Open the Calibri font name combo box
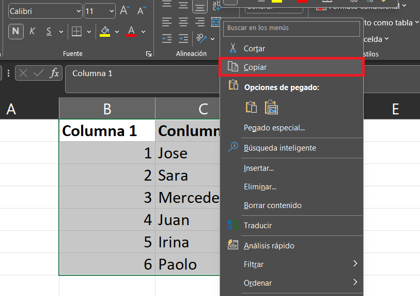 click(x=45, y=11)
